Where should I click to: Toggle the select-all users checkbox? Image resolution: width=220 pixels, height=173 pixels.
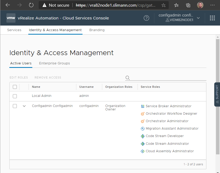(15, 87)
